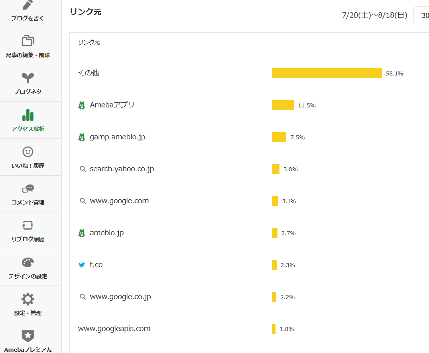Click the search.yahoo.co.jp referrer entry

(122, 169)
